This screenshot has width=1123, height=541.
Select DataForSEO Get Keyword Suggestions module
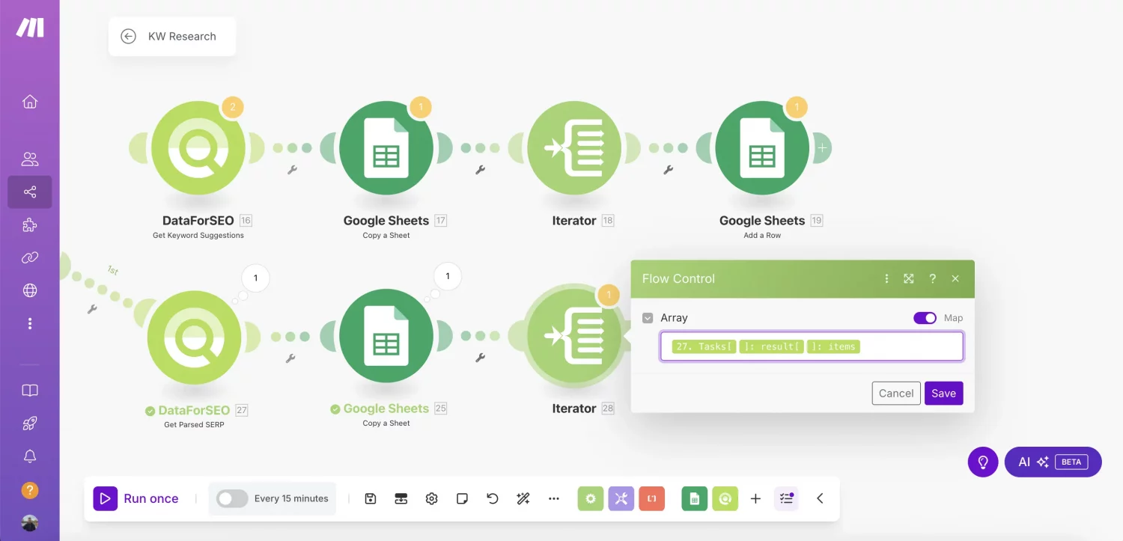[x=198, y=148]
